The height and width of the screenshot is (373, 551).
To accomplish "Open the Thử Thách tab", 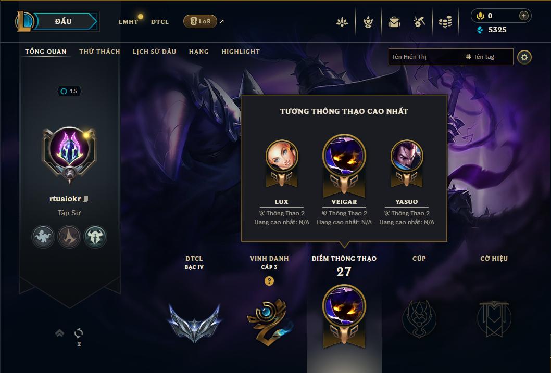I will point(99,51).
